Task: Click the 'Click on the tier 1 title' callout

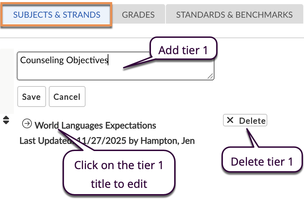Action: click(x=119, y=174)
